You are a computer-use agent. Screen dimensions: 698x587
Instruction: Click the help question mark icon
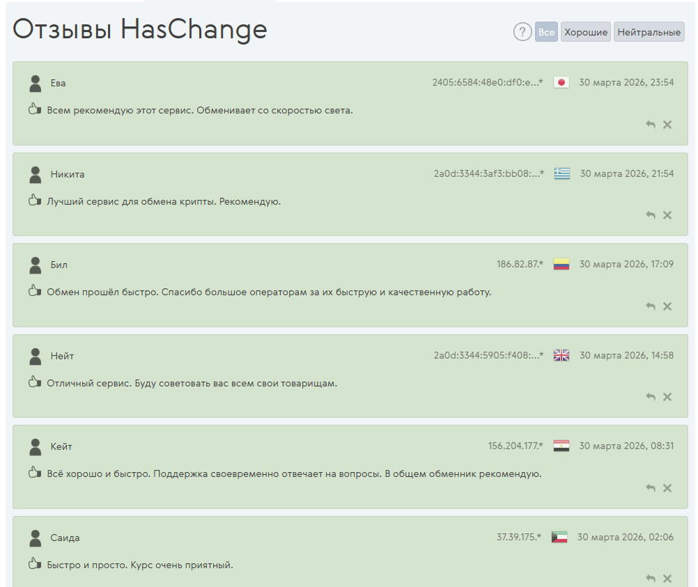(522, 31)
